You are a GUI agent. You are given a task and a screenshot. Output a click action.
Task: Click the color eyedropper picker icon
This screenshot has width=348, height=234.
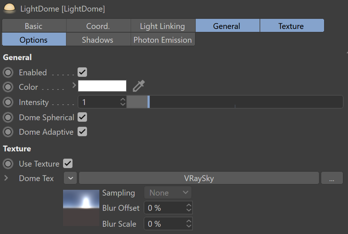138,86
